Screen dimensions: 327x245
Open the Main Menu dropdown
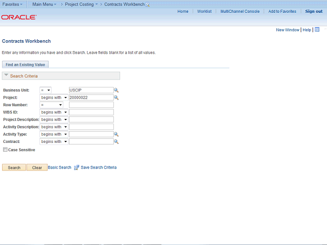point(44,4)
